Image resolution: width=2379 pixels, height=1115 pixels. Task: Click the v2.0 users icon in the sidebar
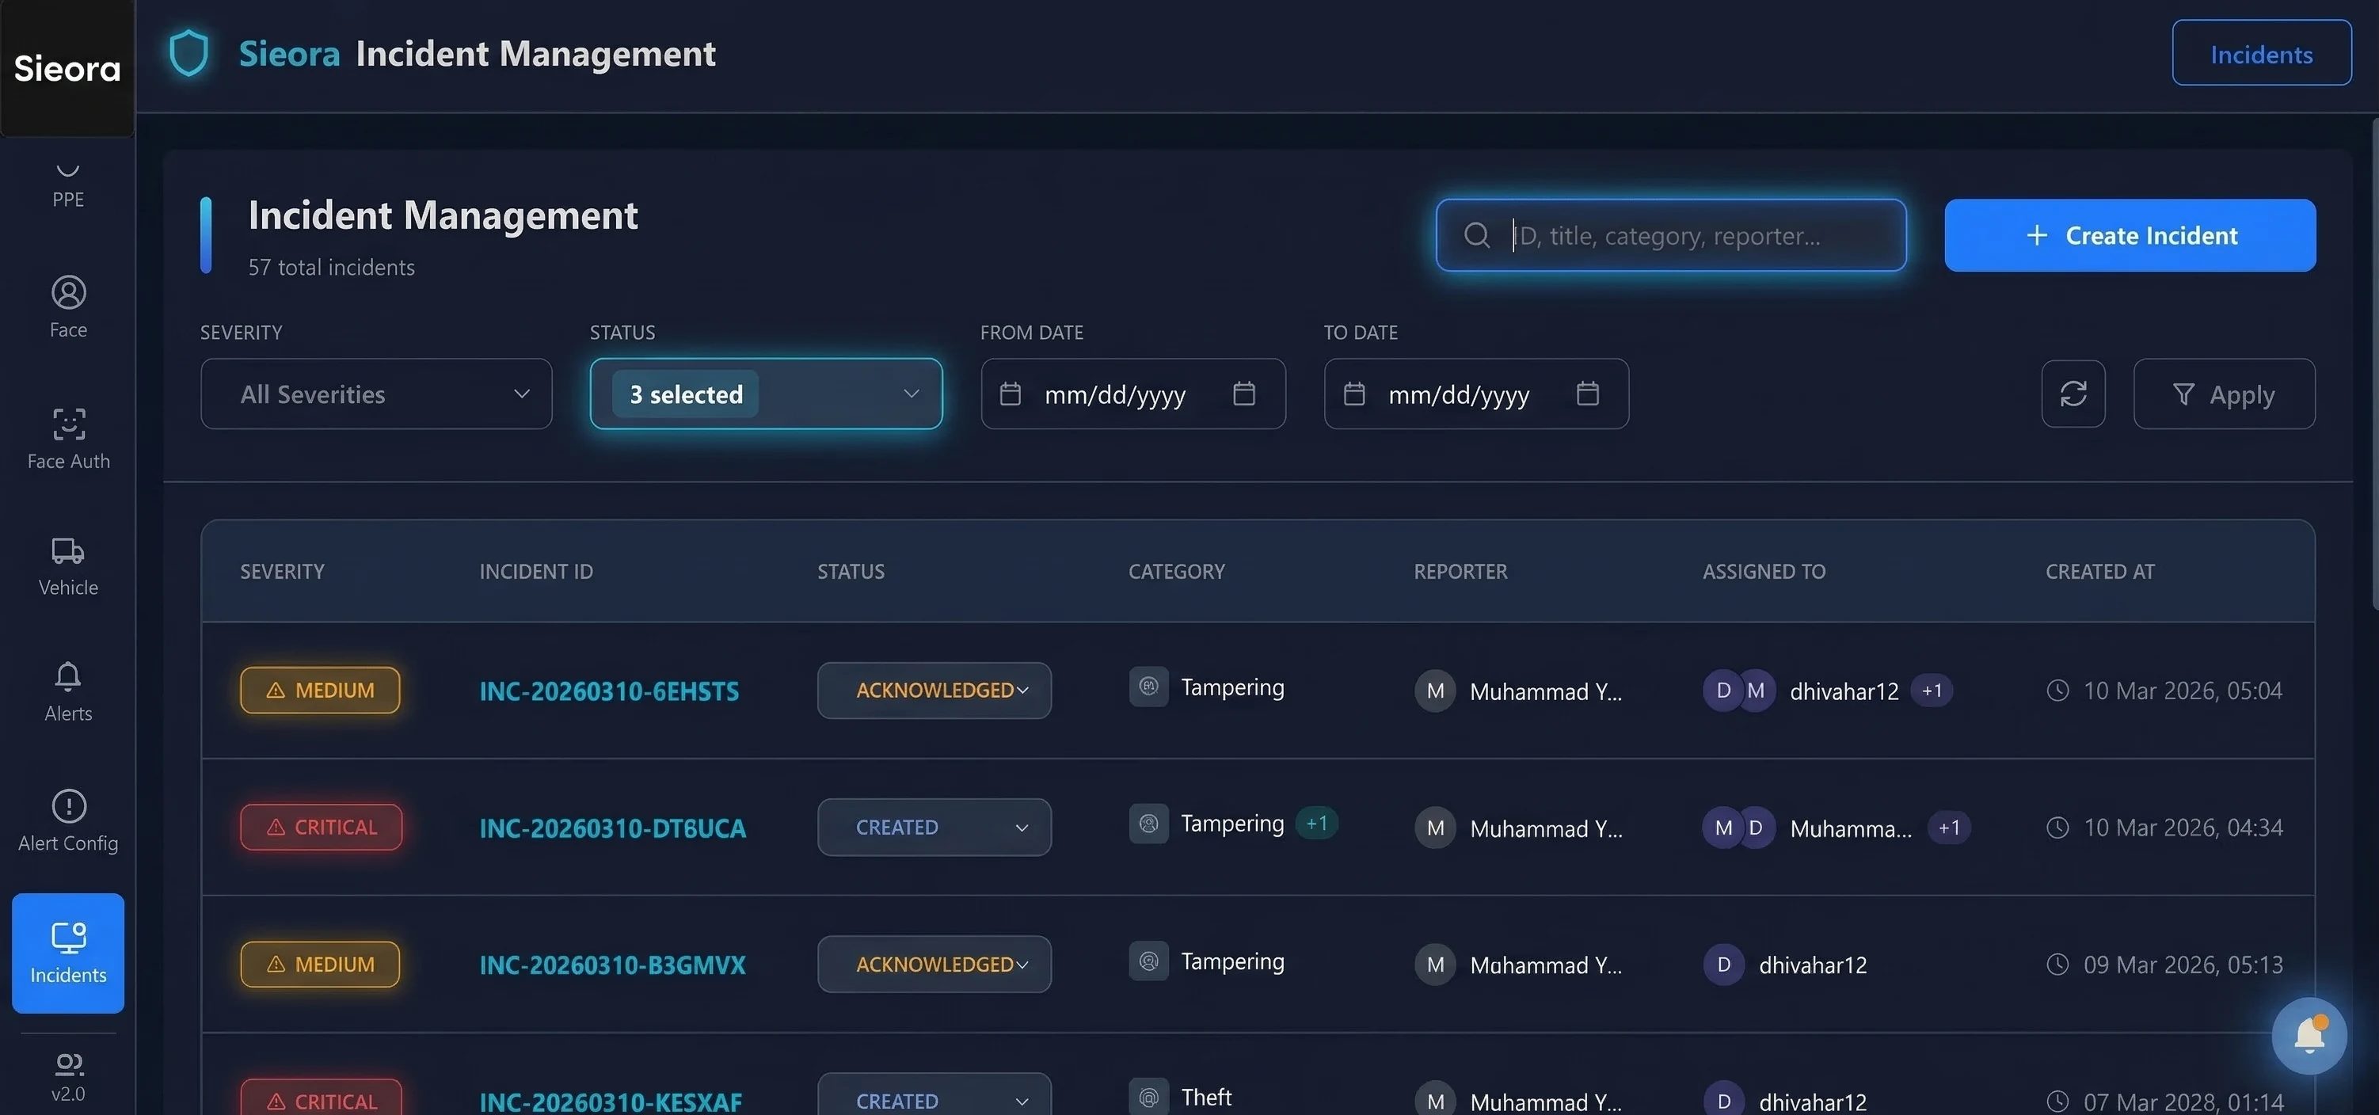point(67,1064)
